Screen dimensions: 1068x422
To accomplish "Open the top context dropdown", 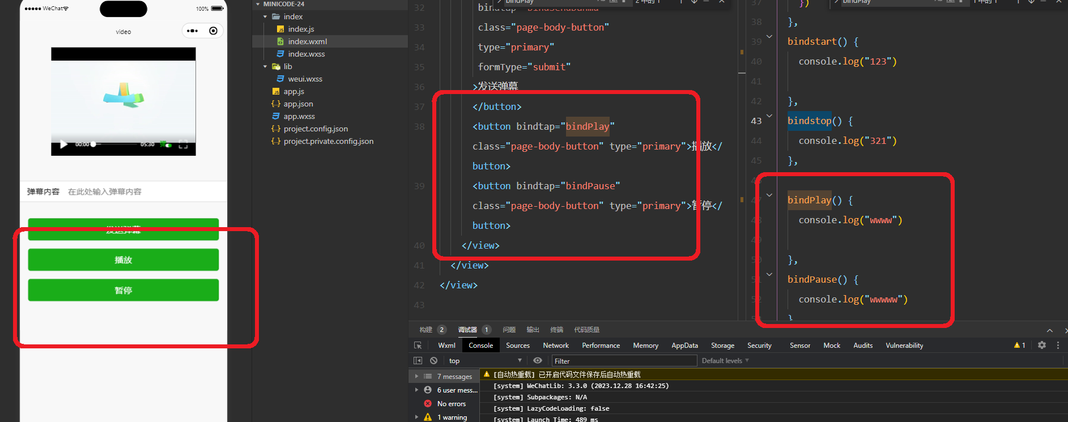I will pos(486,361).
